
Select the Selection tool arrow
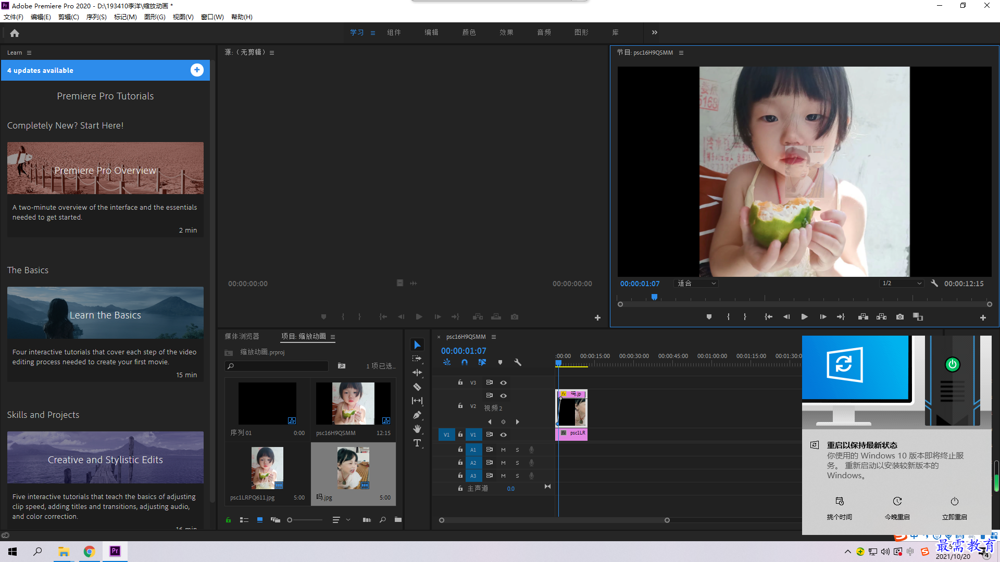[x=417, y=345]
